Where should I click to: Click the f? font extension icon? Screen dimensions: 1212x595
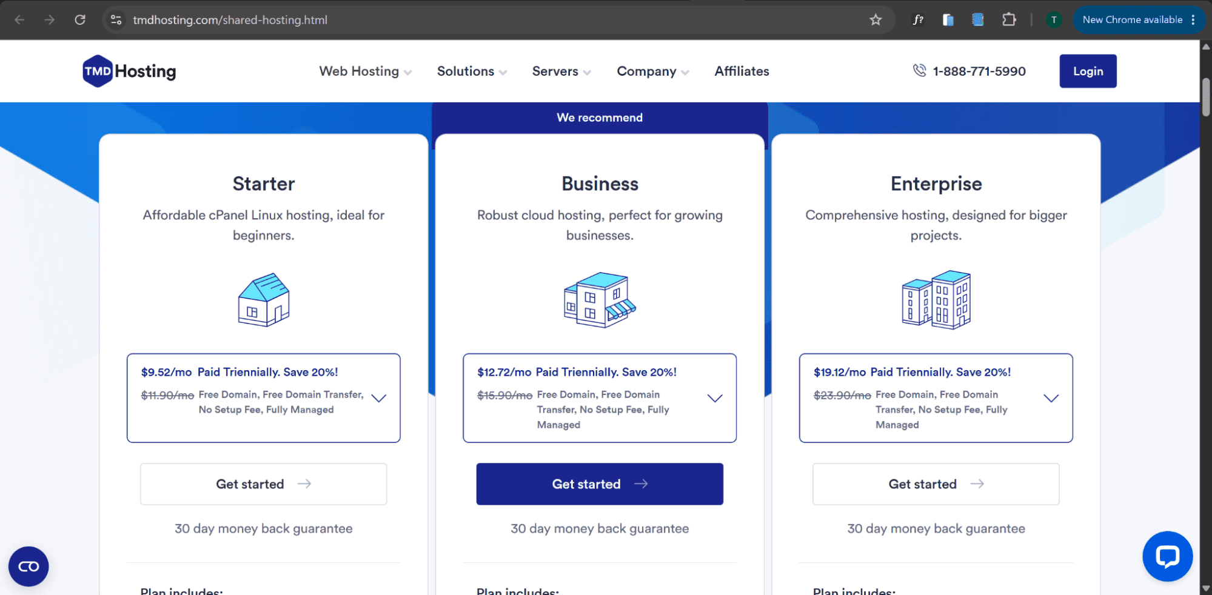pyautogui.click(x=918, y=20)
